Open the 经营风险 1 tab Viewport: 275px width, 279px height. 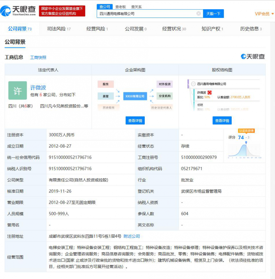tap(97, 29)
